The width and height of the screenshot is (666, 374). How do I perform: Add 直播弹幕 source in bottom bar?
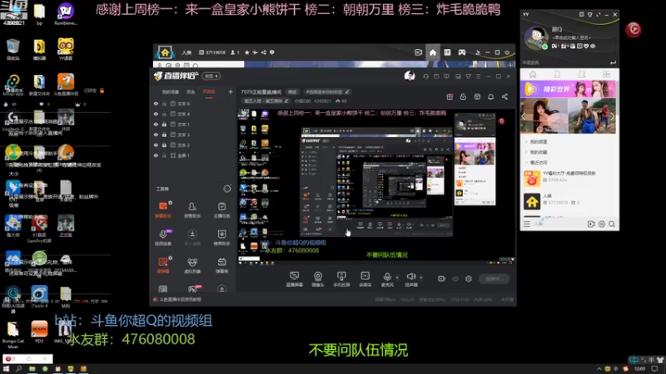pyautogui.click(x=295, y=279)
